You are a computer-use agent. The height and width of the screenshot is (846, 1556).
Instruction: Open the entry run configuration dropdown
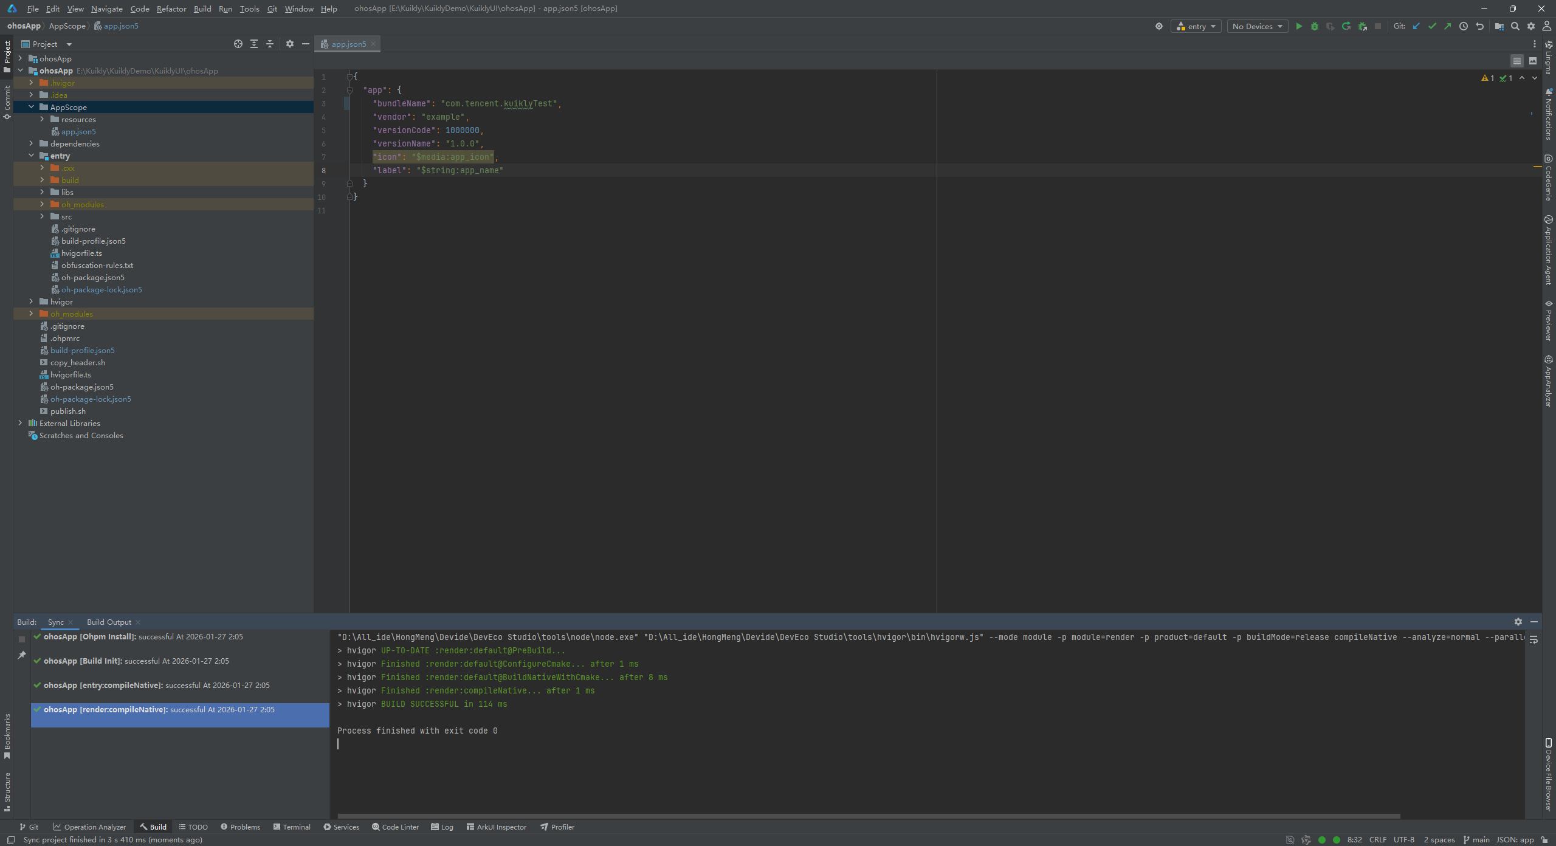pyautogui.click(x=1196, y=26)
